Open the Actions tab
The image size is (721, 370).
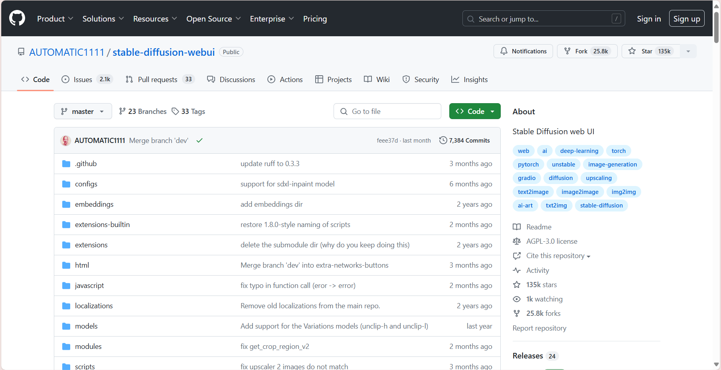(x=285, y=80)
